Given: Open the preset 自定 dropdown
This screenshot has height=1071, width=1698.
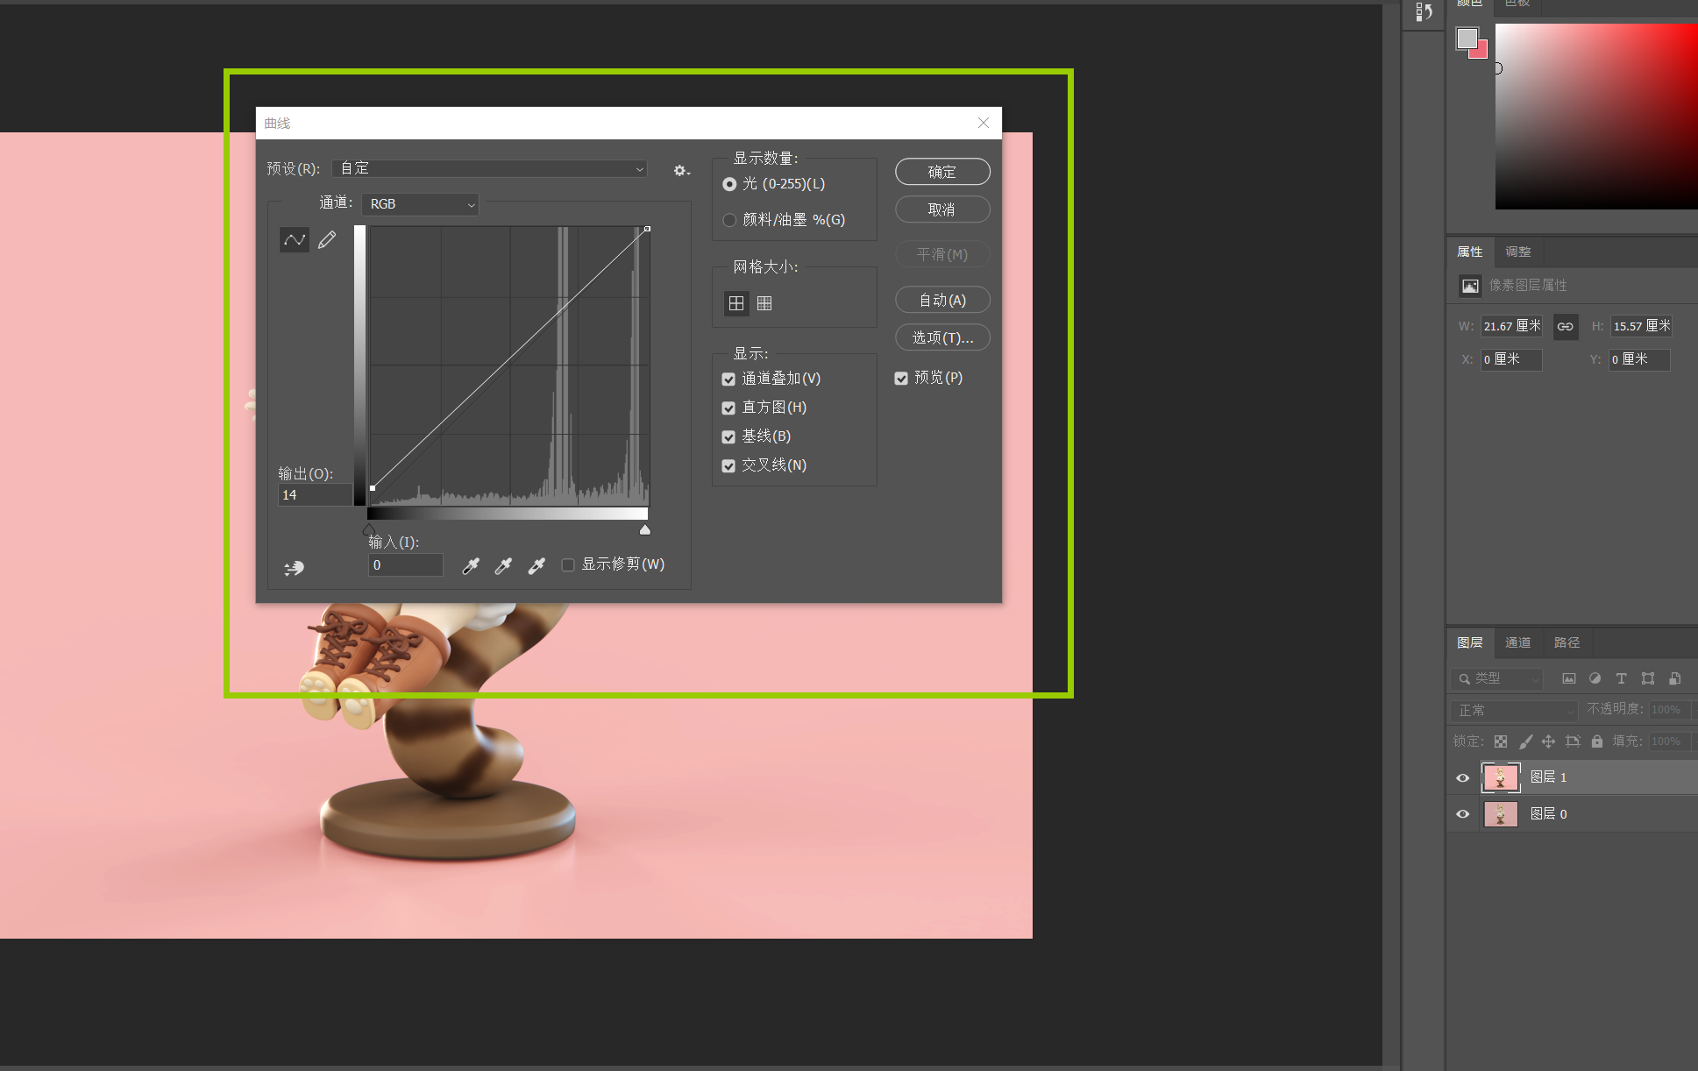Looking at the screenshot, I should pyautogui.click(x=489, y=168).
